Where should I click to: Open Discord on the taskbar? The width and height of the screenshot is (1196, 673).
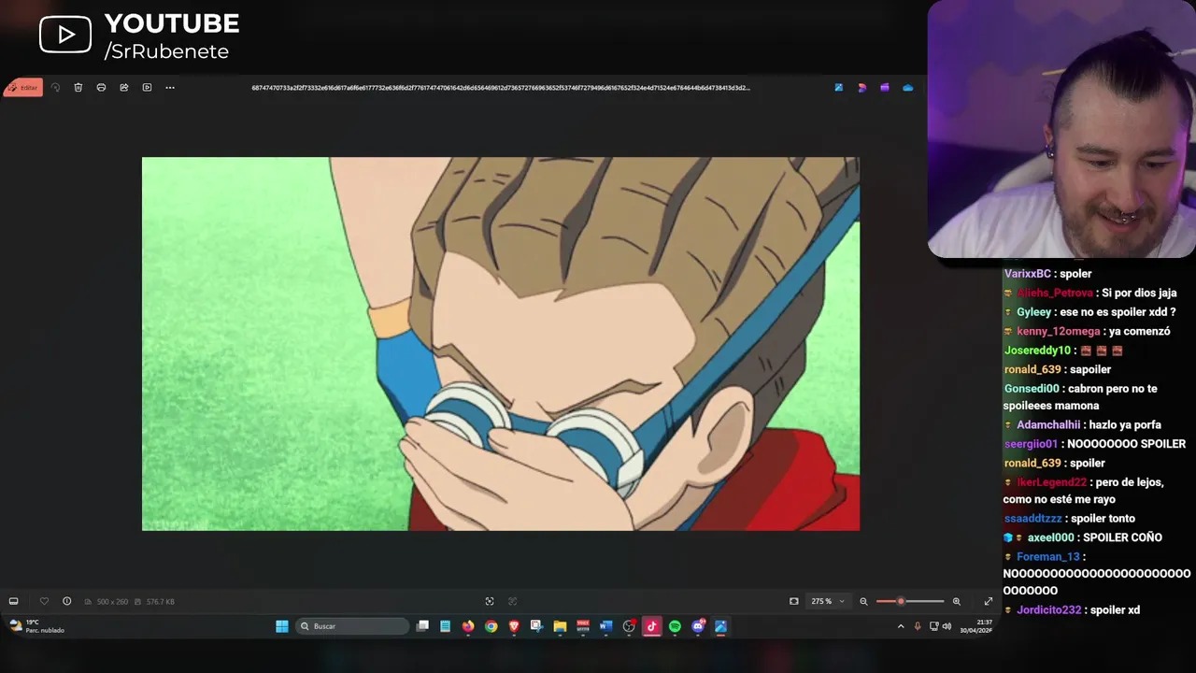point(698,626)
